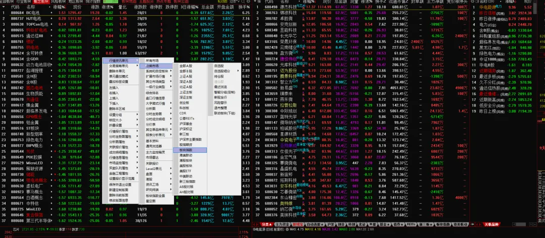Screen dimensions: 545x238
Task: Select 全部A股 in the market list
Action: click(190, 66)
